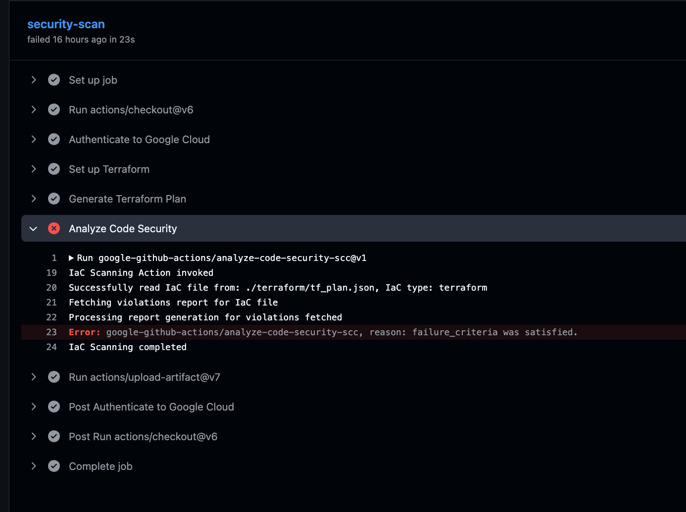686x512 pixels.
Task: Expand the Post Authenticate to Google Cloud chevron
Action: [34, 407]
